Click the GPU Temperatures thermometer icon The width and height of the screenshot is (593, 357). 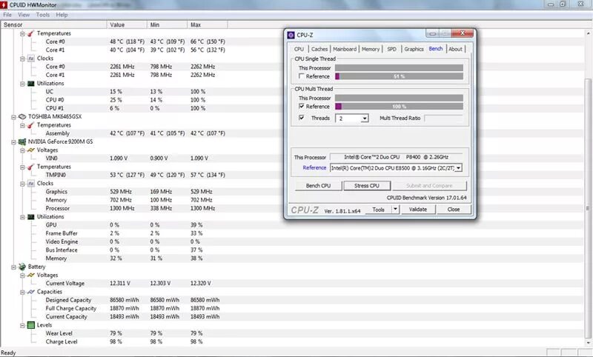pyautogui.click(x=31, y=167)
